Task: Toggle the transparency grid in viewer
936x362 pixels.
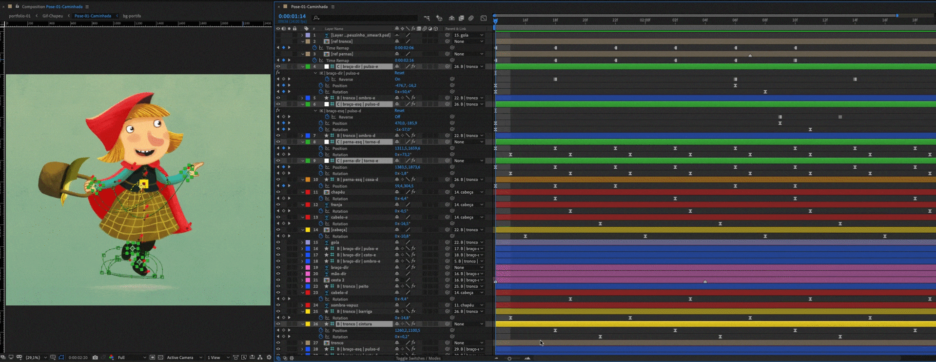Action: [x=160, y=358]
